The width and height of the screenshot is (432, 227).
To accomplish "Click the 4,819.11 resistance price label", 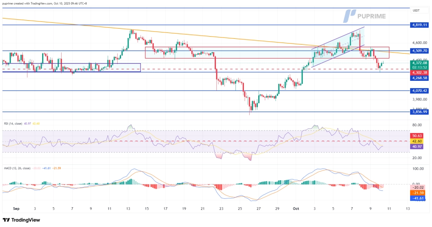I will (419, 25).
